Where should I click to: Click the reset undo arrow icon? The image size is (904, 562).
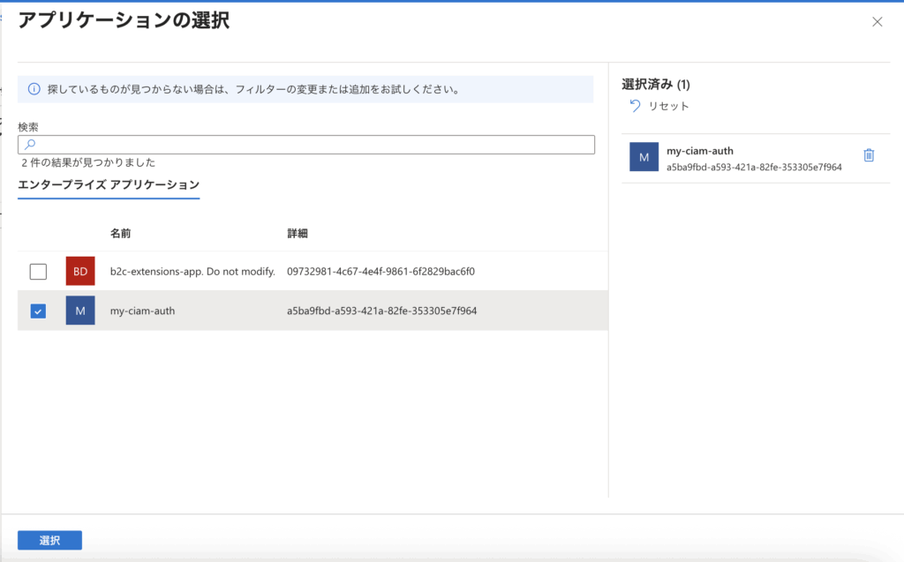pyautogui.click(x=635, y=106)
